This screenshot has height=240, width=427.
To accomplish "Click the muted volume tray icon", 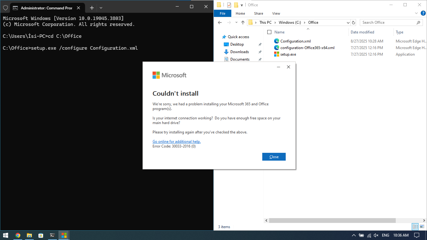I will (376, 235).
